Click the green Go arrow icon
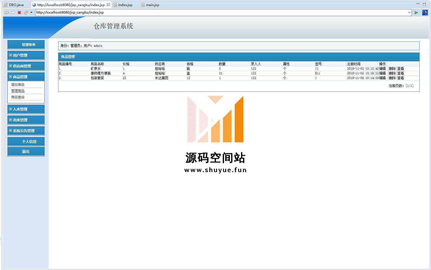431x270 pixels. 416,12
